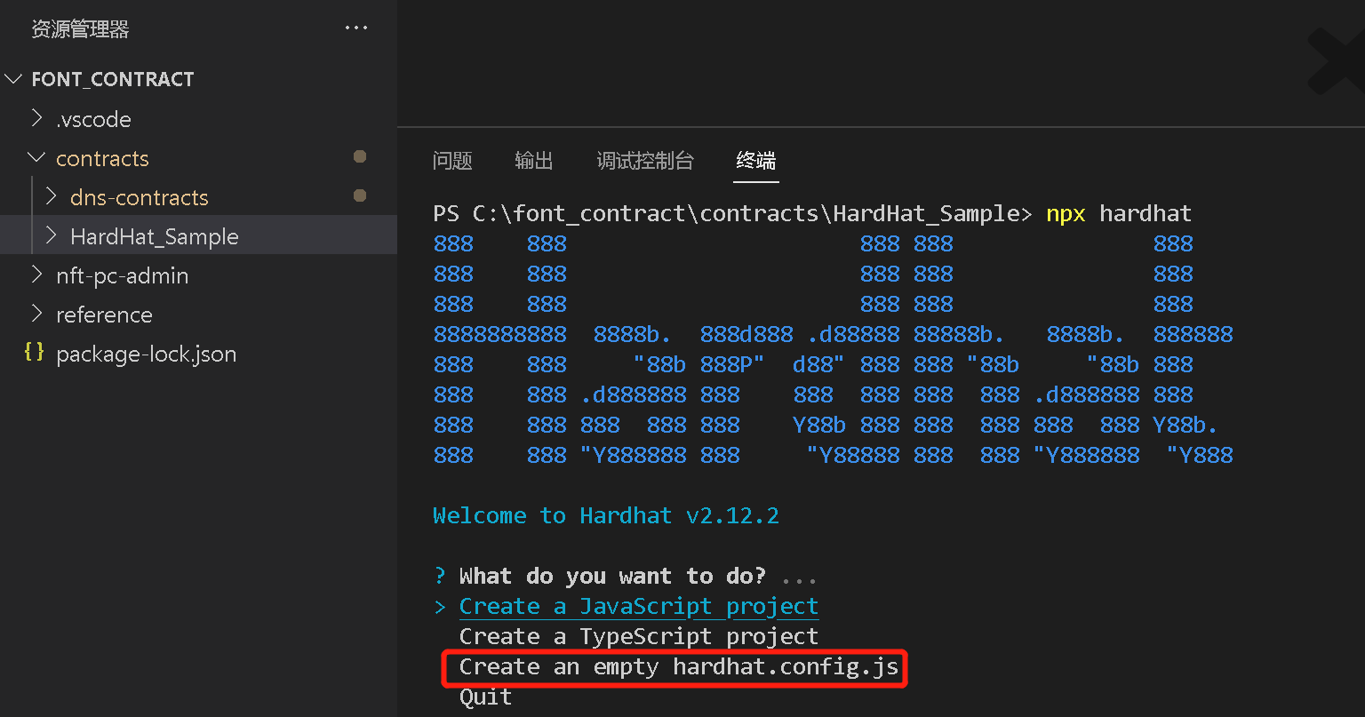Open the explorer more actions ellipsis menu

coord(356,28)
